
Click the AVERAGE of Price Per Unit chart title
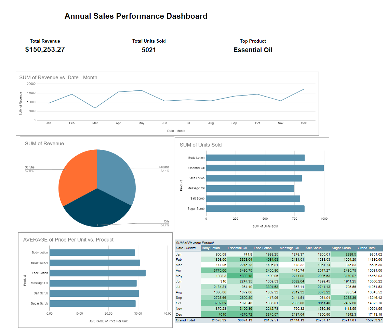[x=68, y=239]
